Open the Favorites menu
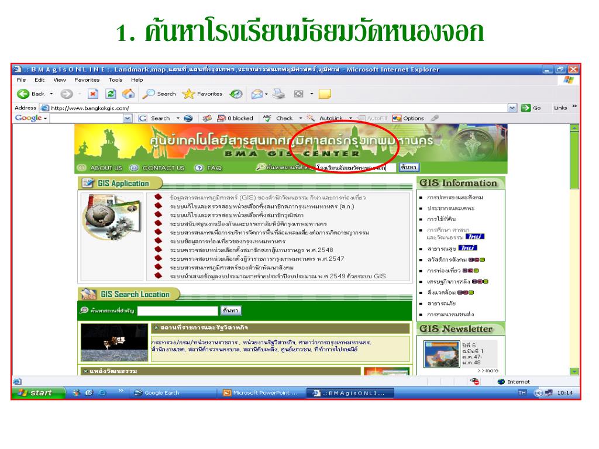Image resolution: width=599 pixels, height=449 pixels. [87, 80]
